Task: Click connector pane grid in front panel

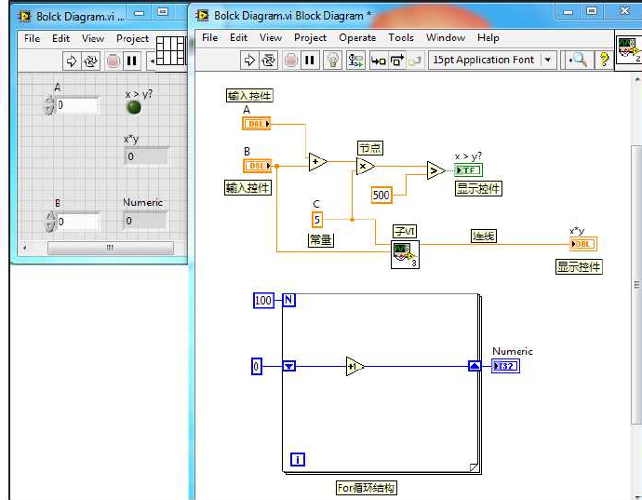Action: tap(171, 50)
